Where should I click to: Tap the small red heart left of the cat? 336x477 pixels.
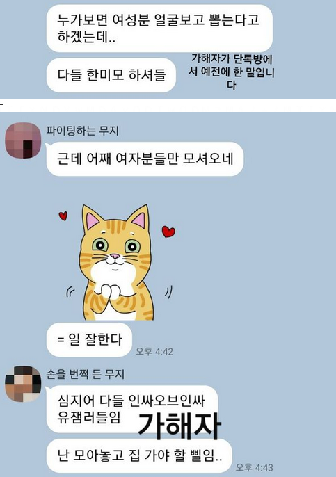click(x=63, y=216)
